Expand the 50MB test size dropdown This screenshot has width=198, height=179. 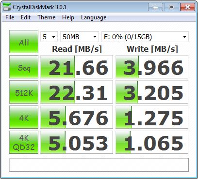[80, 37]
